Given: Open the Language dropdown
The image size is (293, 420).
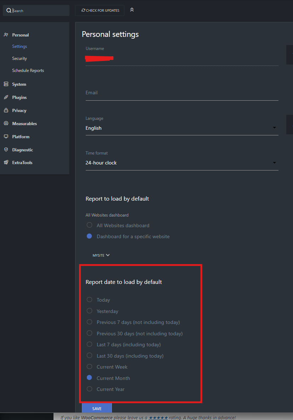Looking at the screenshot, I should coord(182,128).
